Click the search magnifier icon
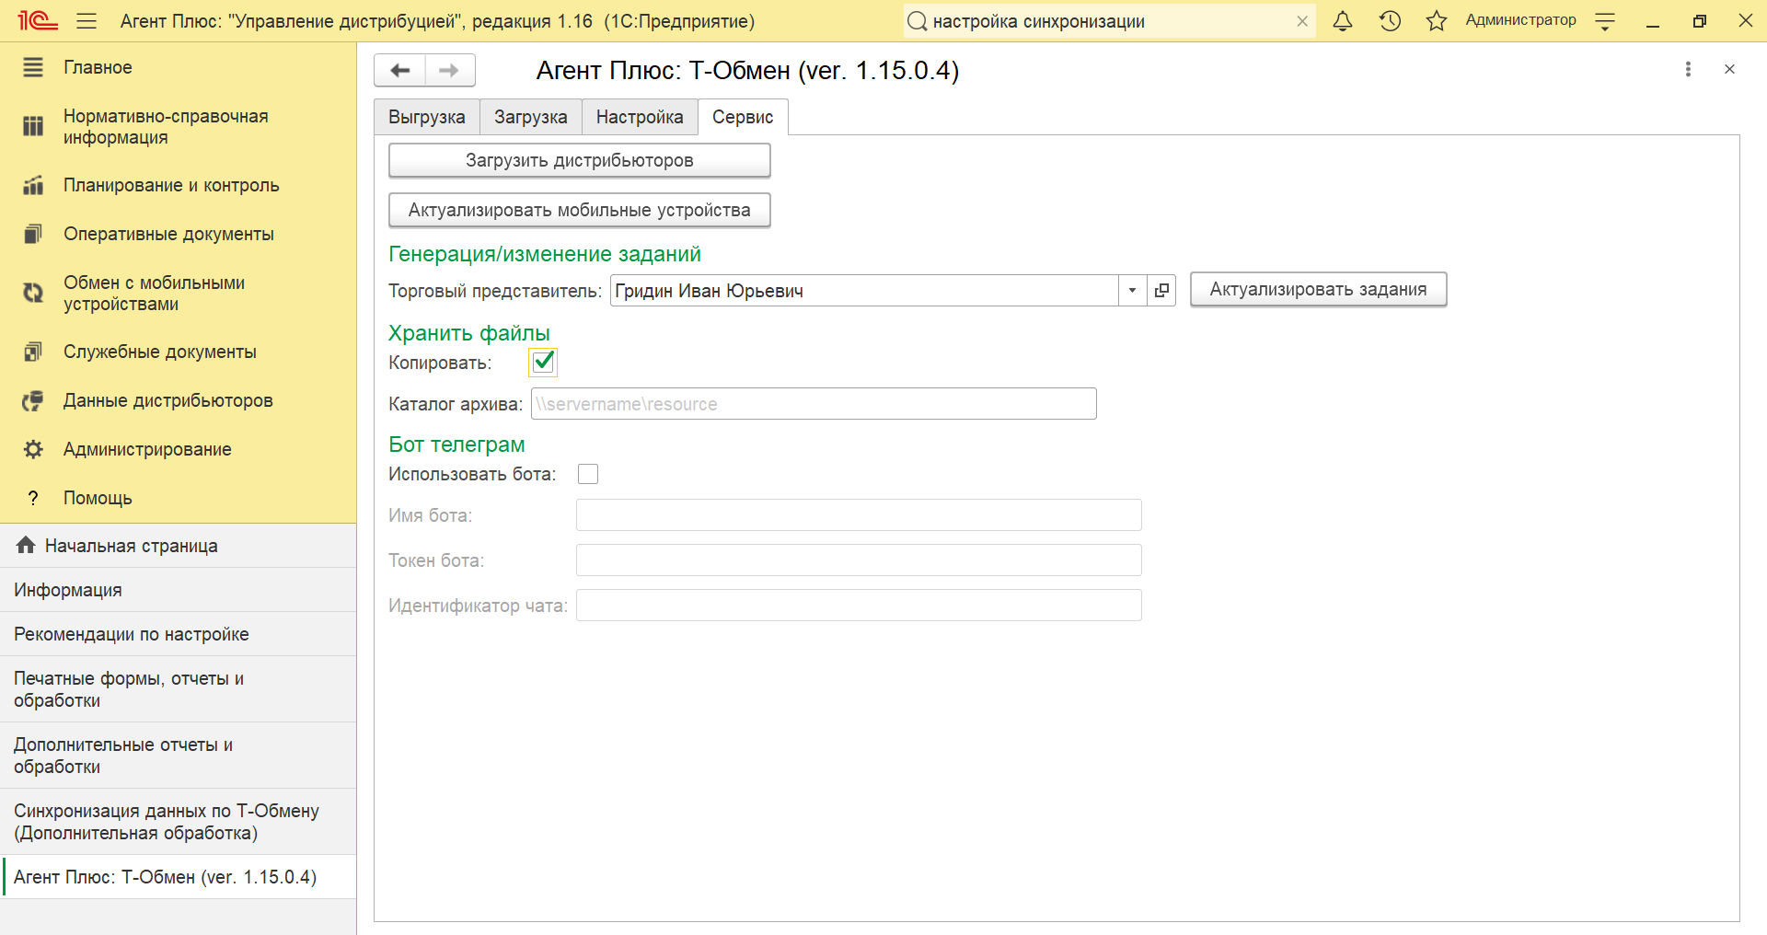The height and width of the screenshot is (935, 1767). point(917,21)
